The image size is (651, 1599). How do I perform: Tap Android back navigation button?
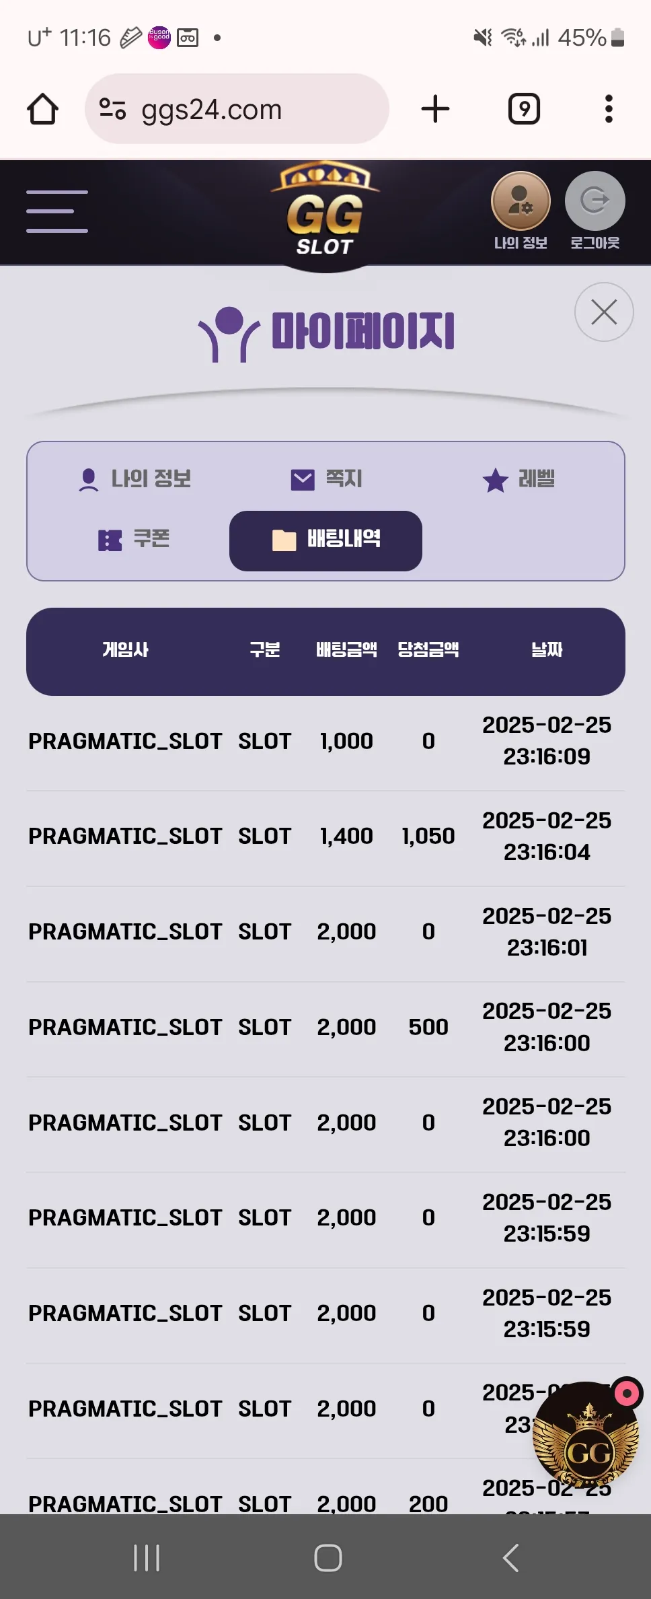point(510,1558)
